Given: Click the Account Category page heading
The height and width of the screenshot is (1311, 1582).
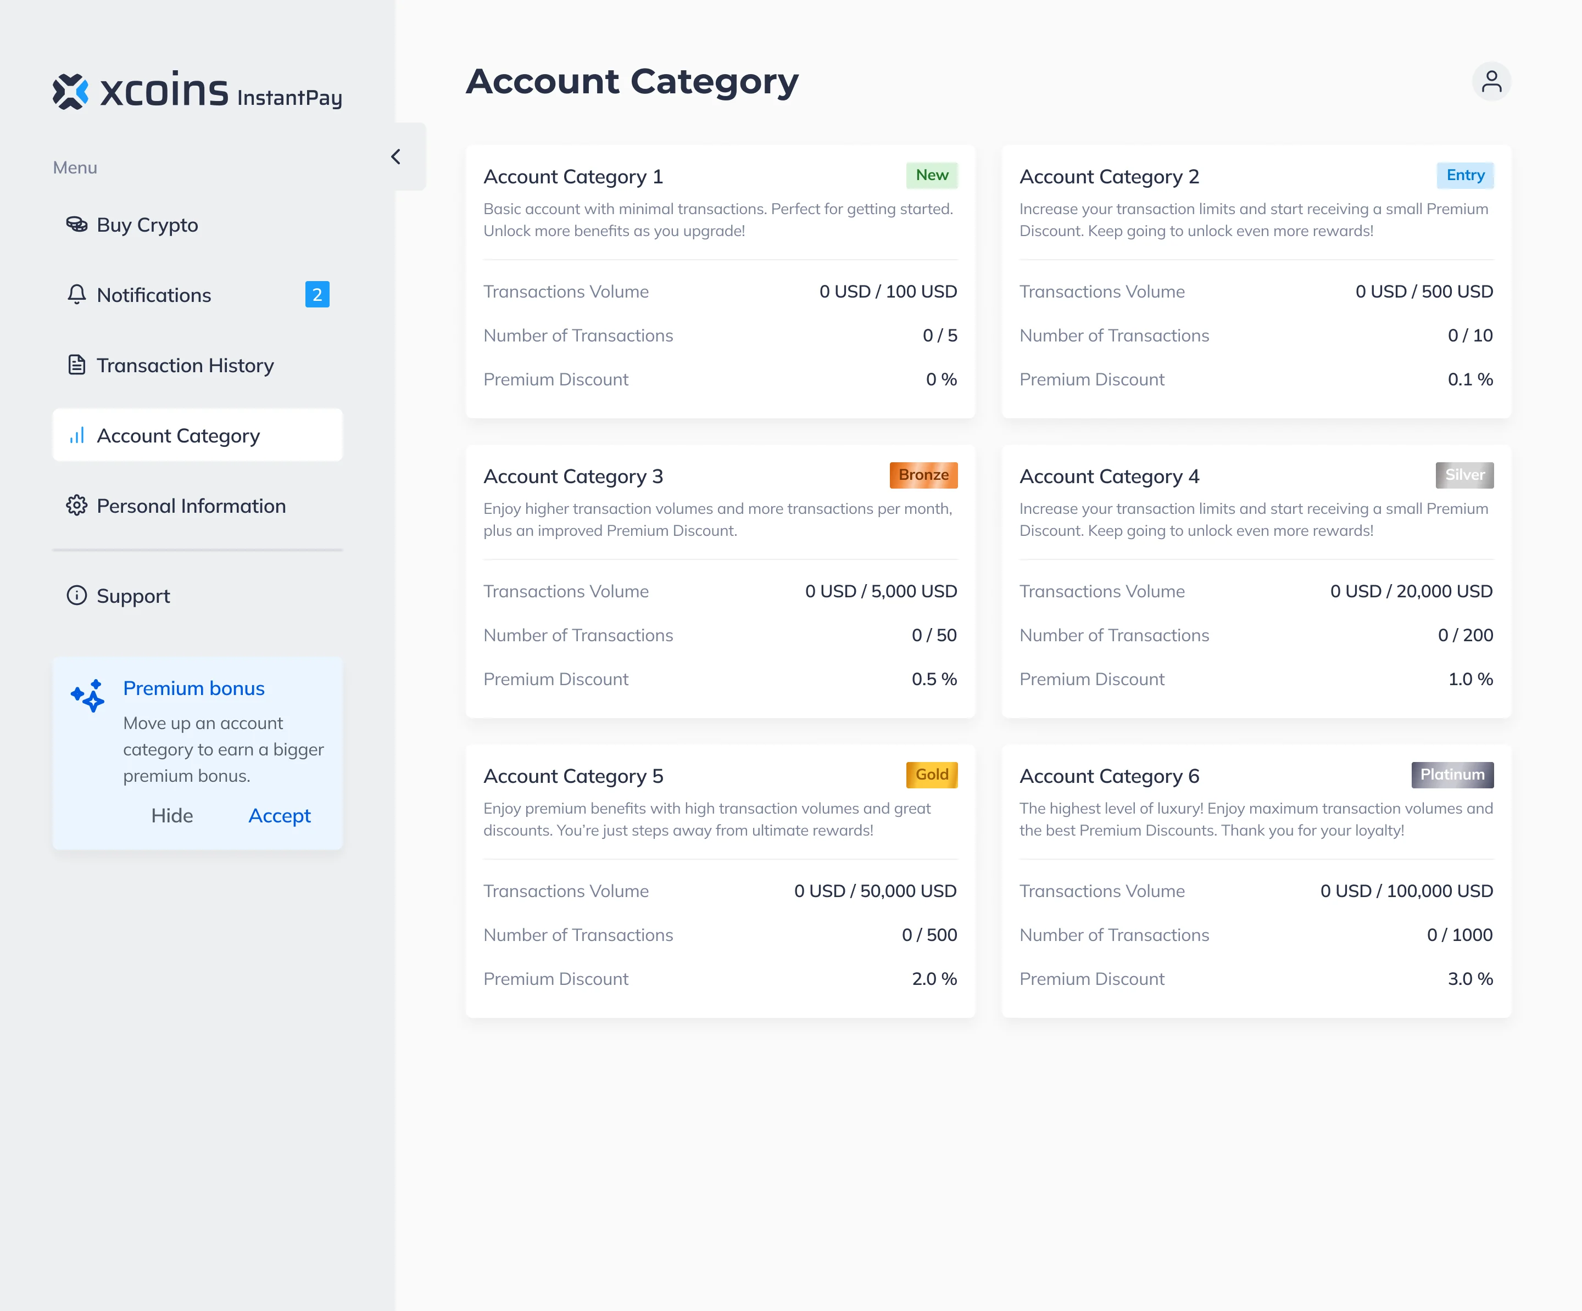Looking at the screenshot, I should point(632,81).
